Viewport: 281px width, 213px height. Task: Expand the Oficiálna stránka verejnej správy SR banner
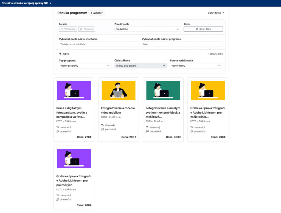(x=27, y=3)
